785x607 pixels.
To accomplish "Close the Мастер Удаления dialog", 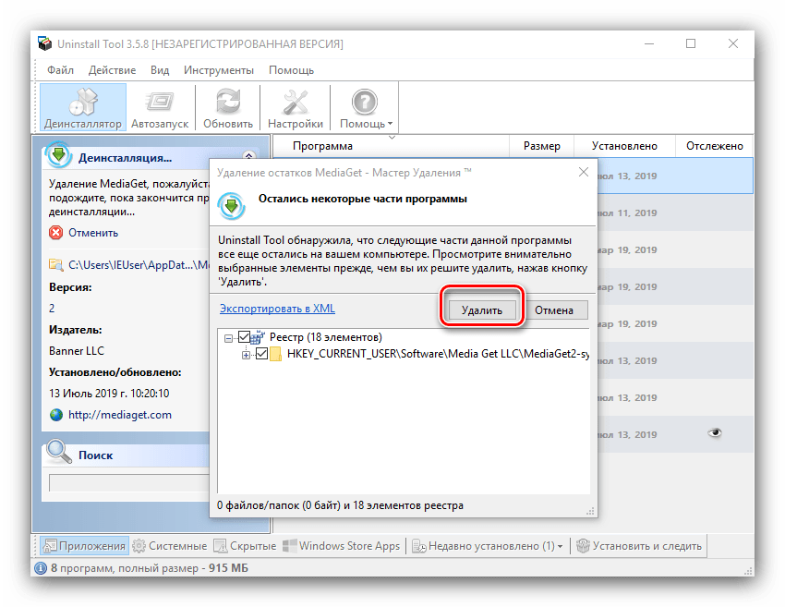I will [584, 172].
